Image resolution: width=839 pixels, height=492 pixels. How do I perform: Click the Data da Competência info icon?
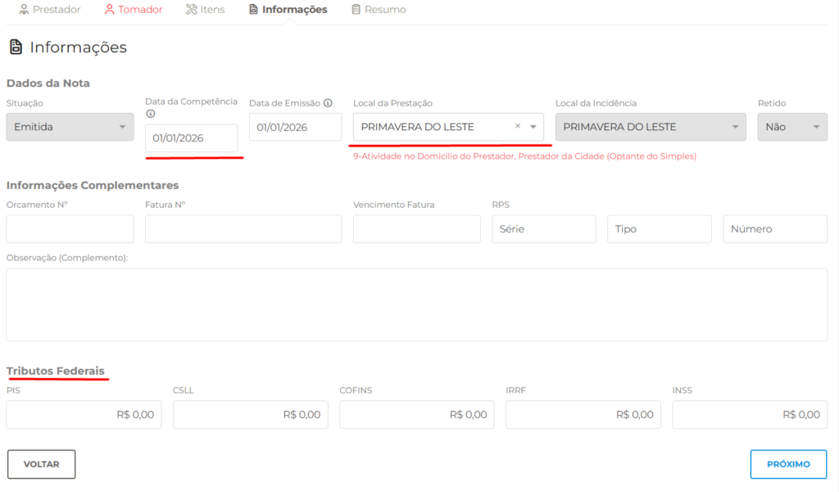click(x=150, y=114)
